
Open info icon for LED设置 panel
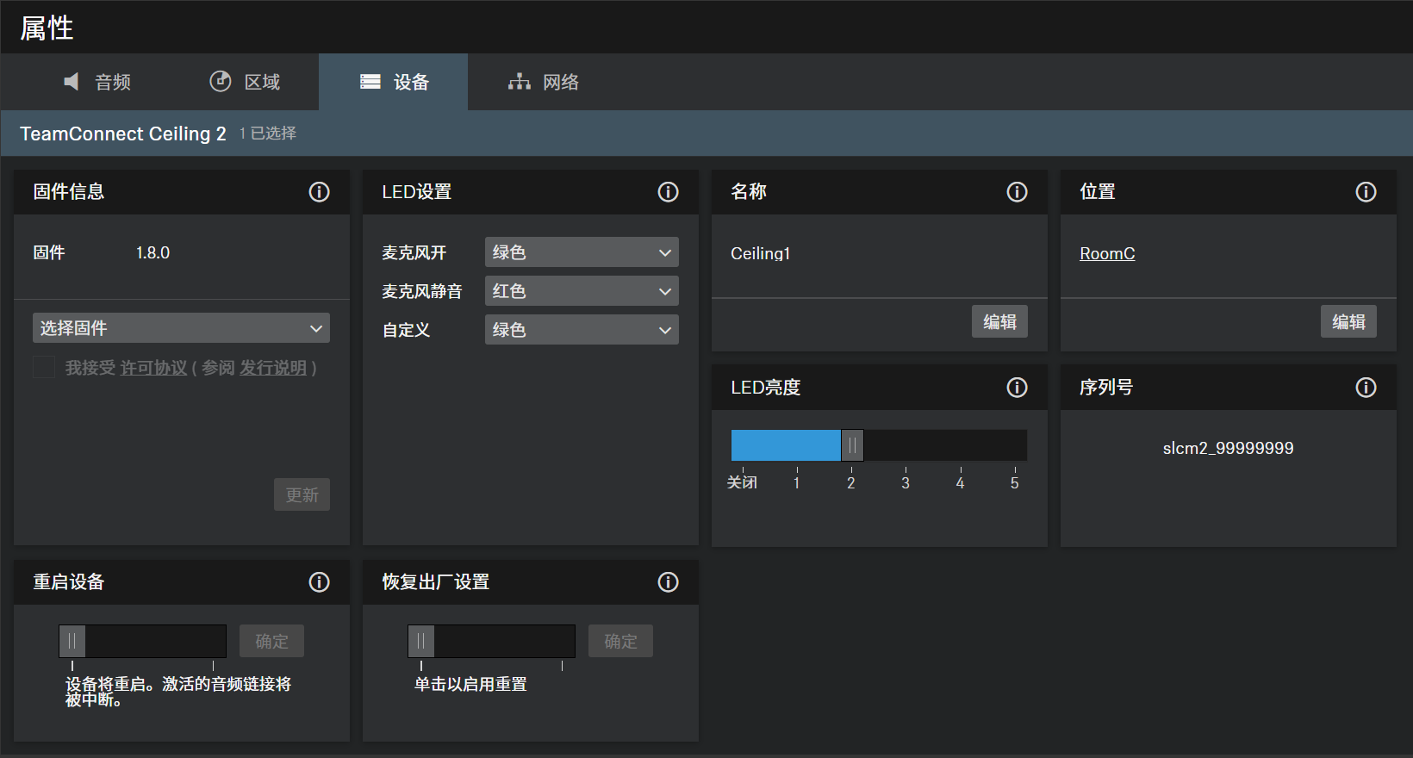pyautogui.click(x=668, y=192)
